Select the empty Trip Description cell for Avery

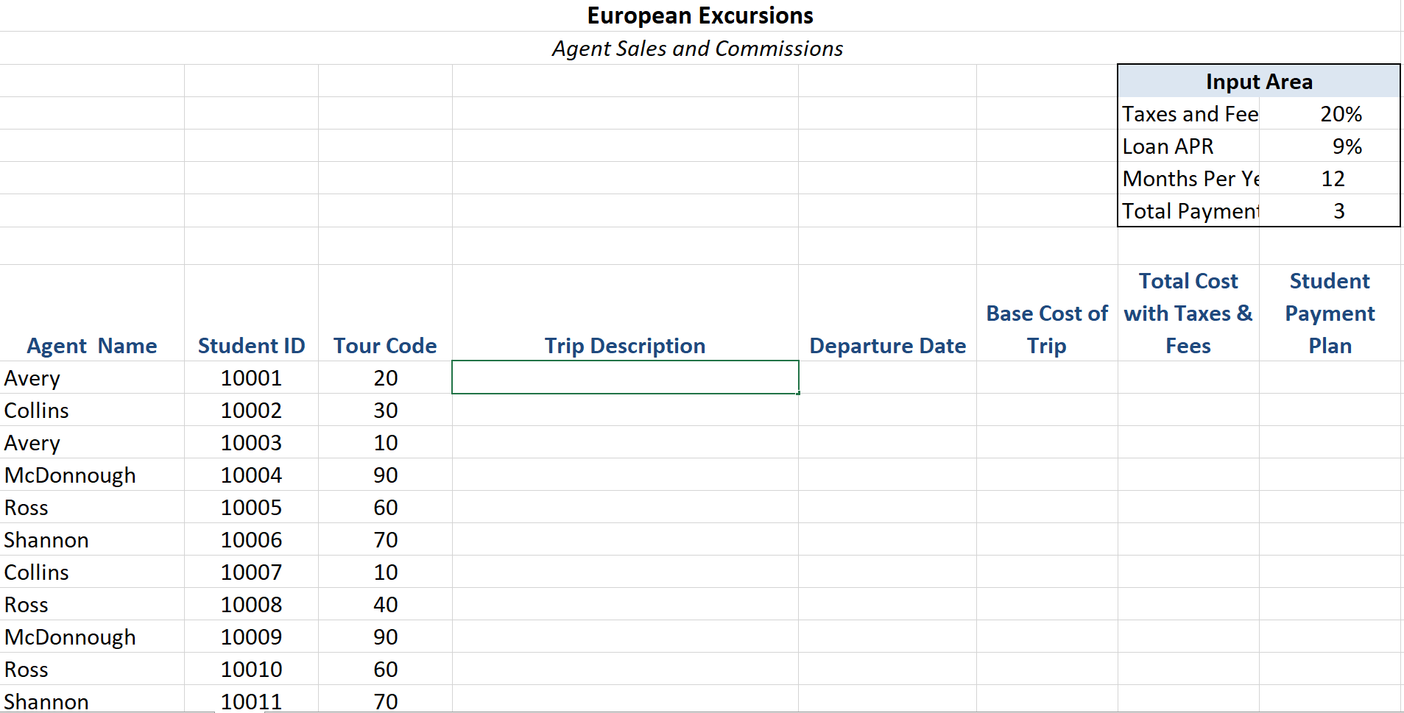coord(624,377)
